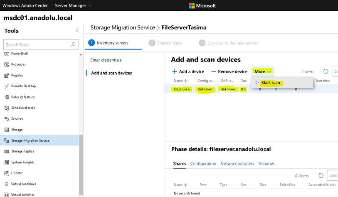Sort shares by Name column
The width and height of the screenshot is (338, 197).
tap(180, 185)
